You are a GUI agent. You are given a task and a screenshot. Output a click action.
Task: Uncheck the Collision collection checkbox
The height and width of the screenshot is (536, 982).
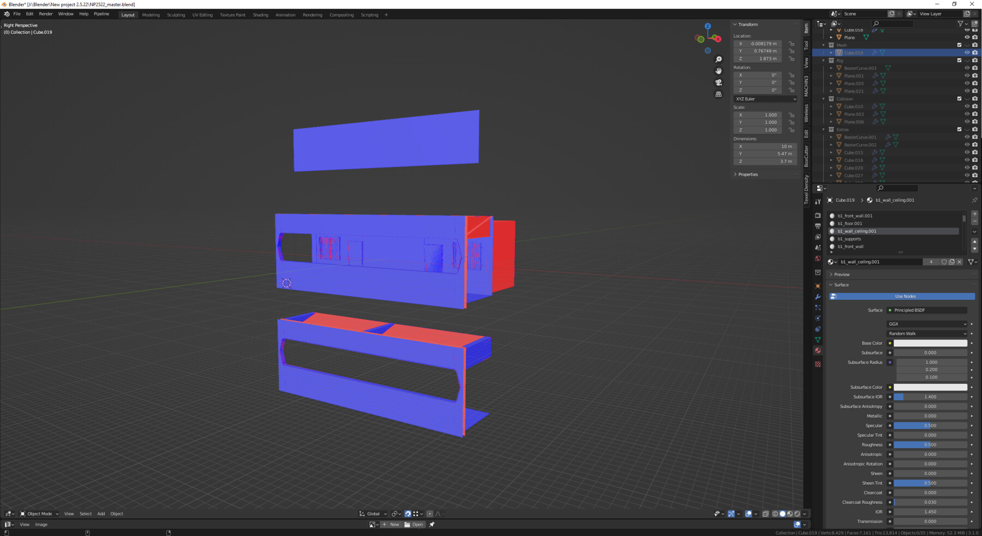(x=959, y=99)
